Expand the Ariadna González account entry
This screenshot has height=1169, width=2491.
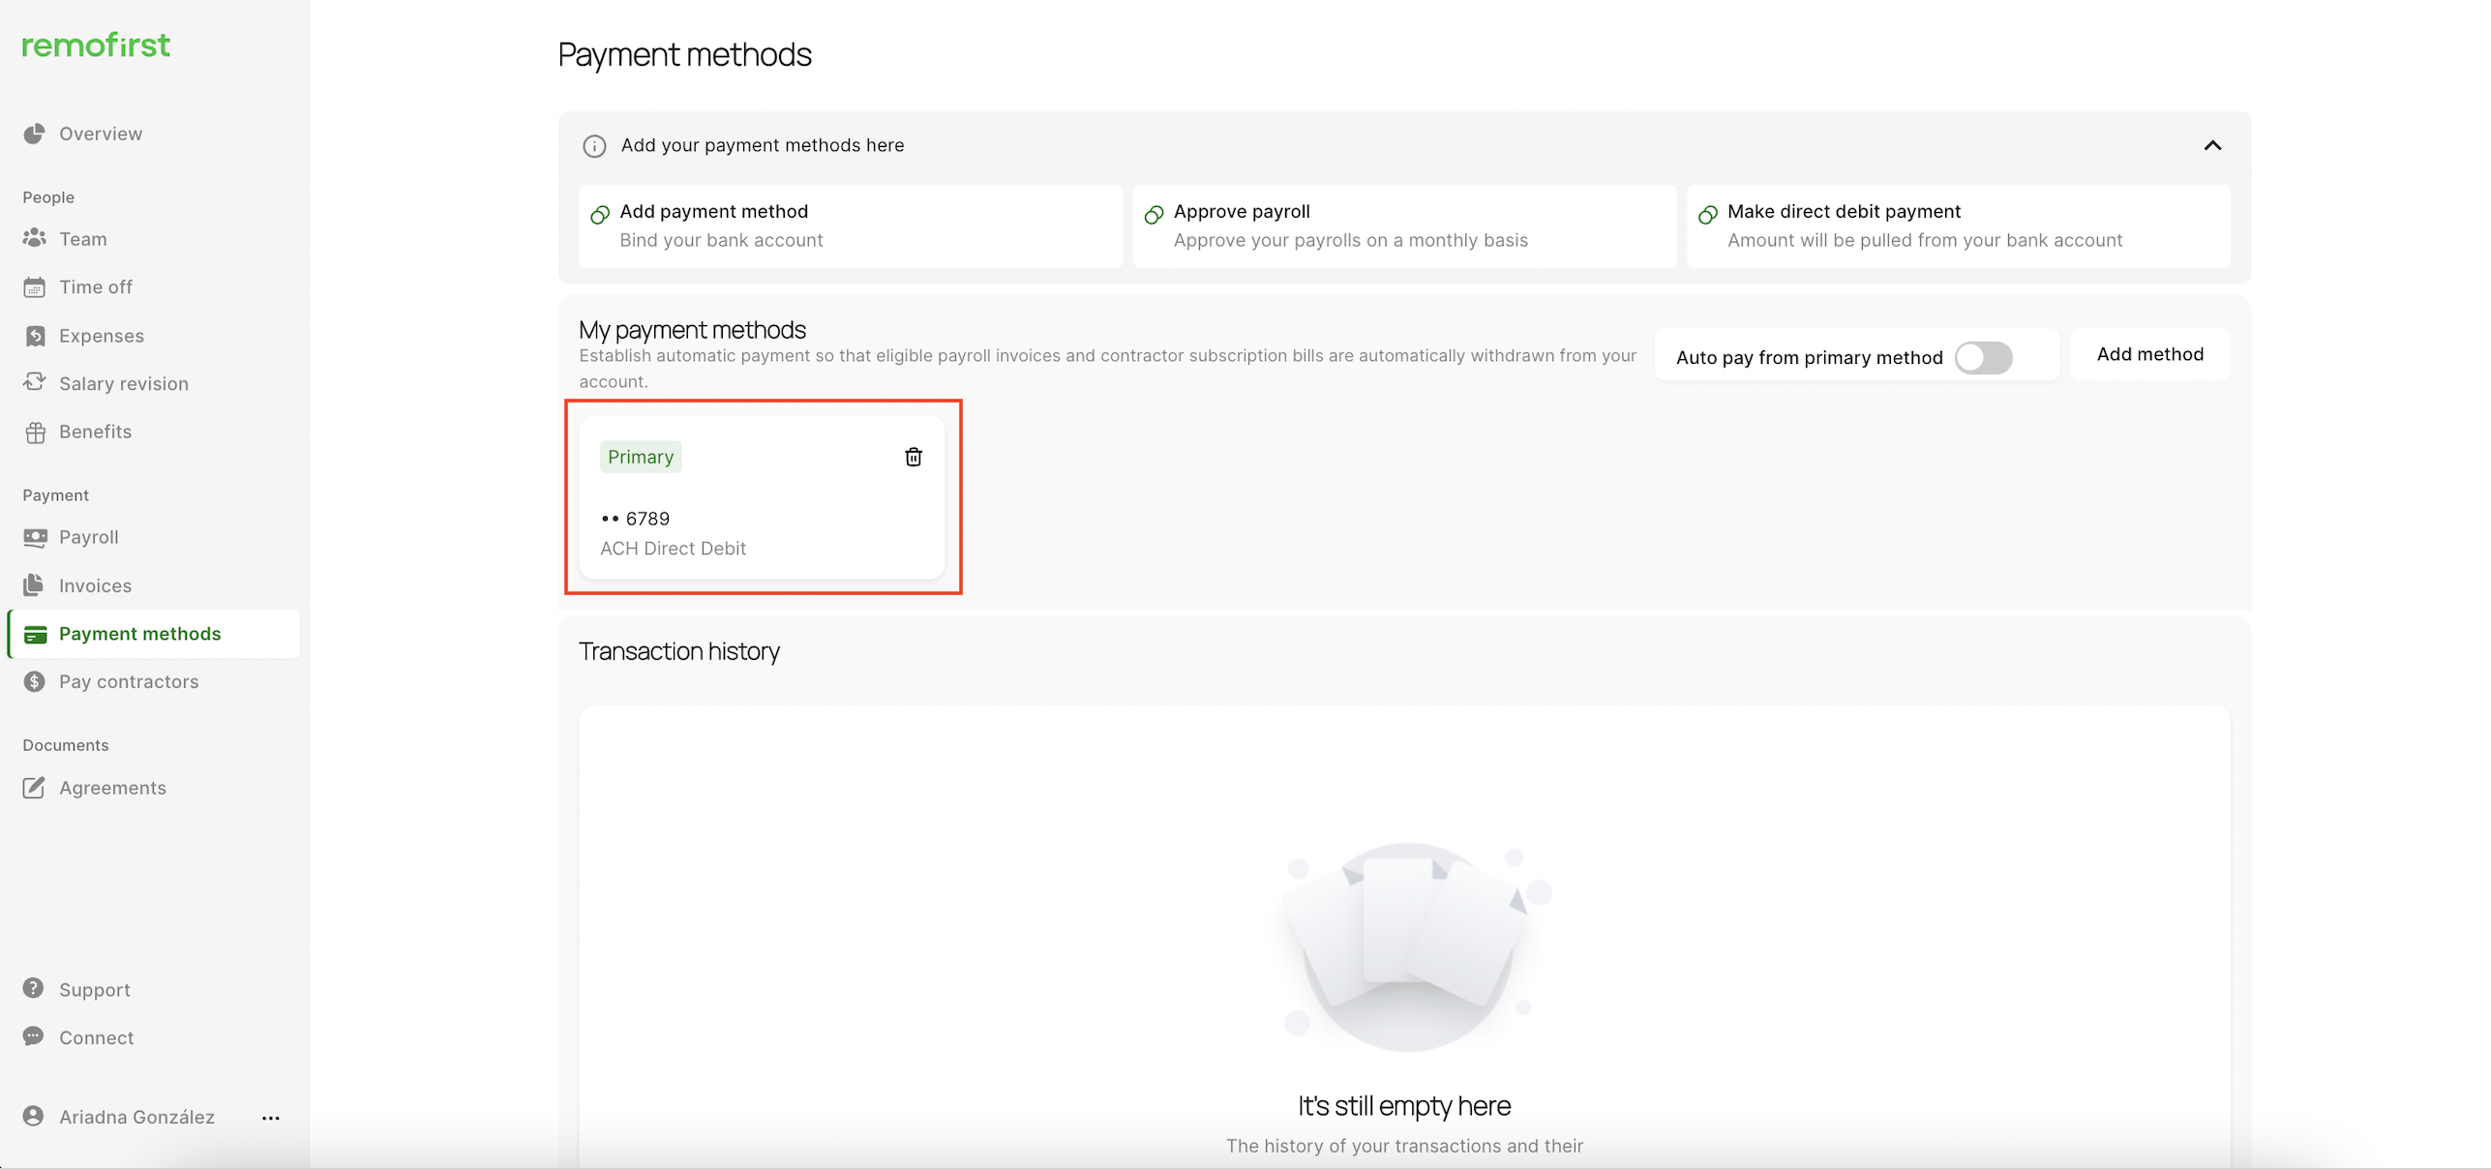[135, 1117]
